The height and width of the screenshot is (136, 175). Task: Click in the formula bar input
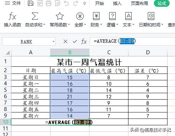(x=132, y=41)
